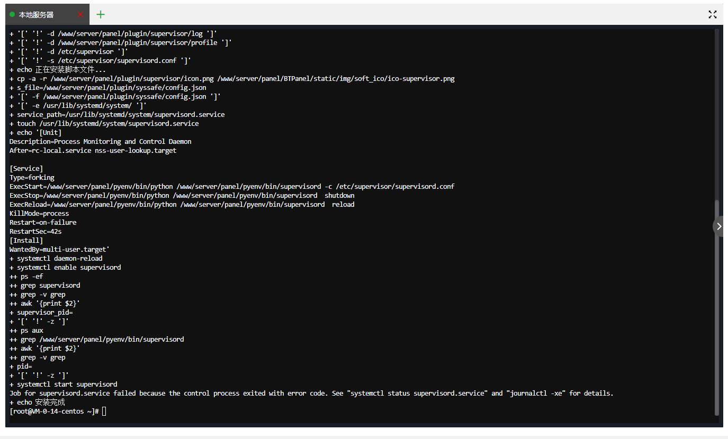Click the ExecReload line ending in reload

[x=182, y=205]
